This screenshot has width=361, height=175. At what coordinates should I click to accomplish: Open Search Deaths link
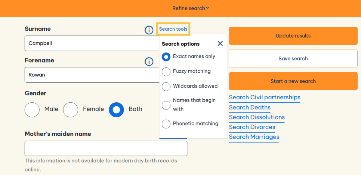point(250,107)
